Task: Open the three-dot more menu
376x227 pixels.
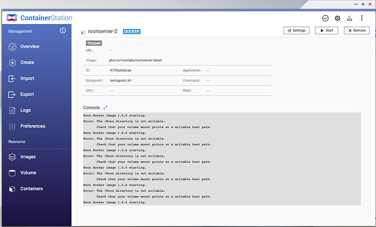Action: [362, 18]
